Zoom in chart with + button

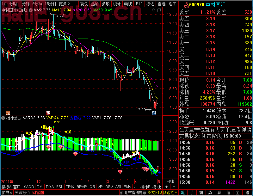pyautogui.click(x=167, y=187)
